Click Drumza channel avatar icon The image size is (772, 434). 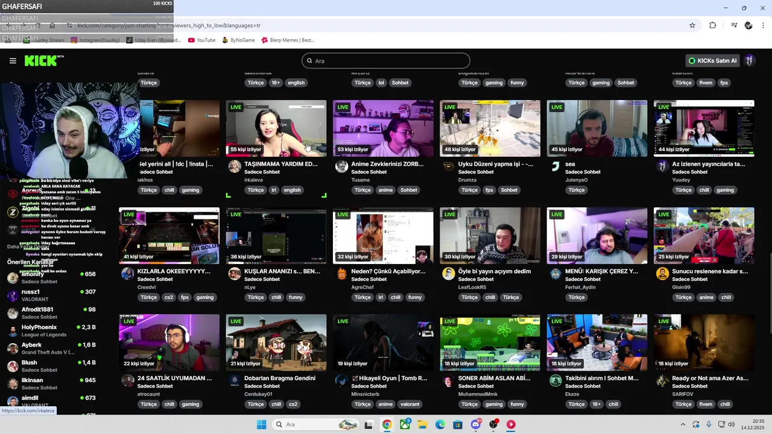point(448,167)
